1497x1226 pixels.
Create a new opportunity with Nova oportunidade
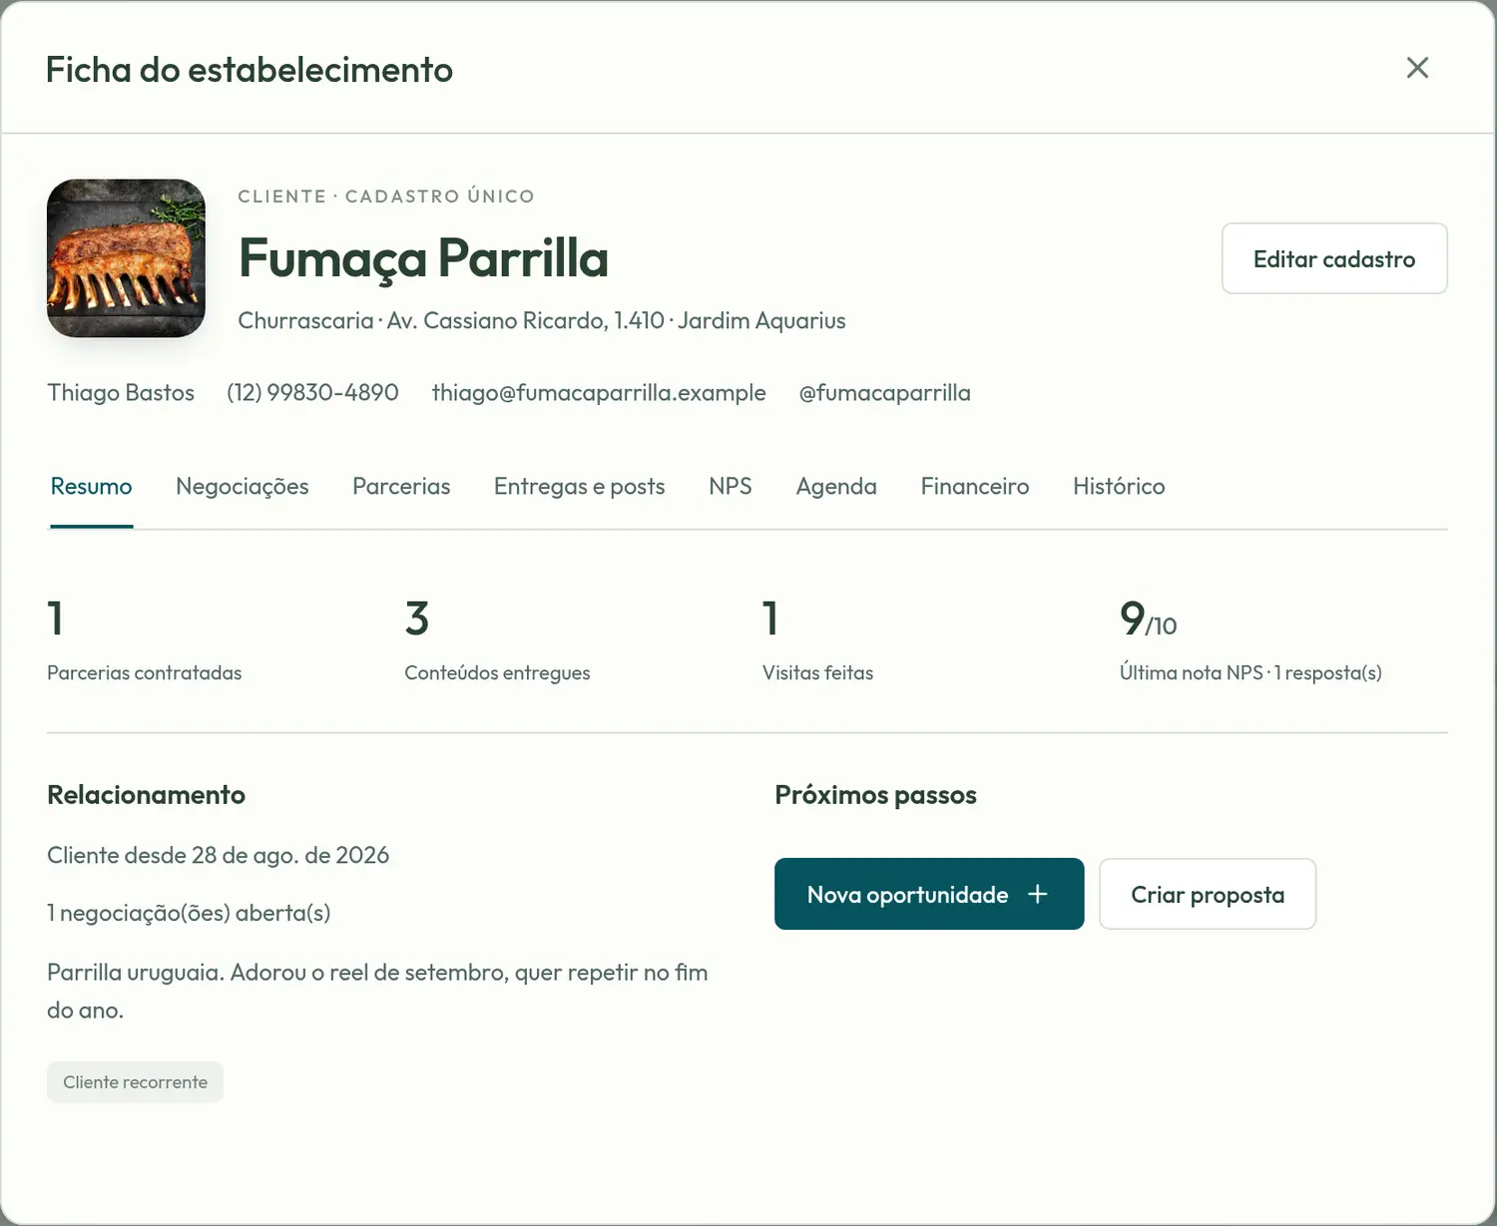pyautogui.click(x=929, y=894)
